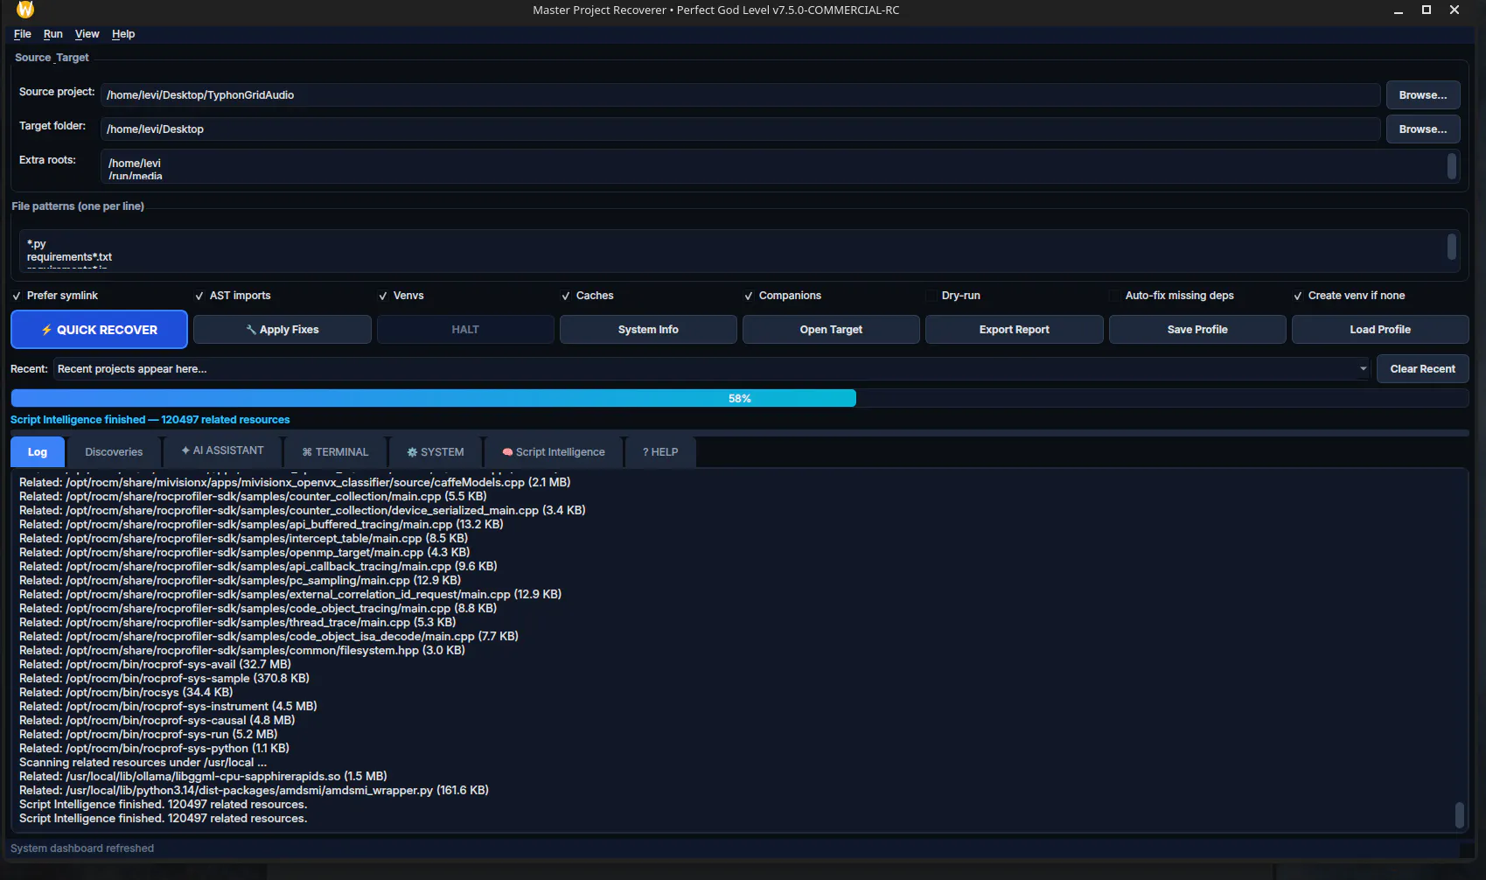This screenshot has width=1486, height=880.
Task: Click the wrench icon on Apply Fixes
Action: tap(251, 330)
